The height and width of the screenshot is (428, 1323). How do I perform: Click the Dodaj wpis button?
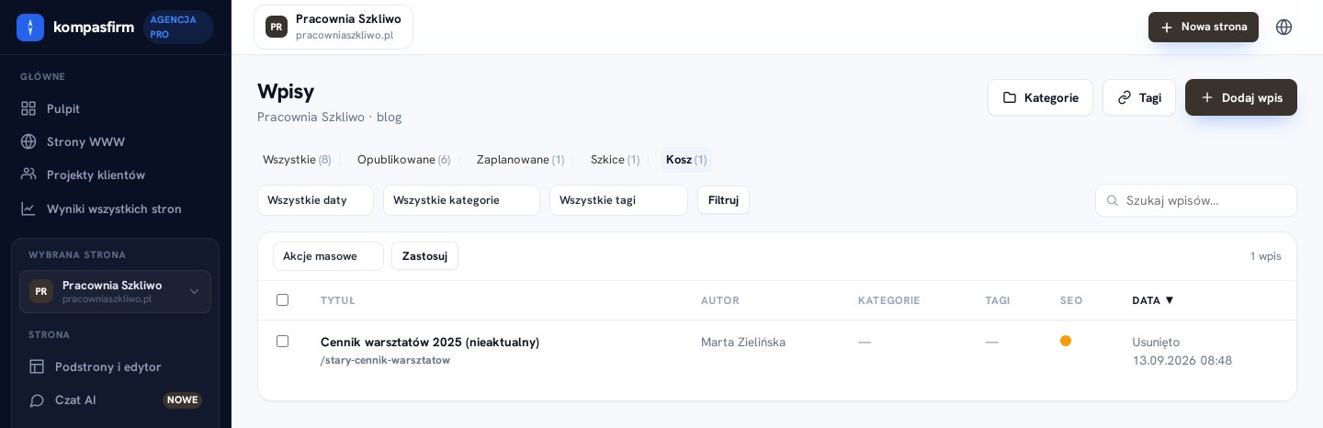point(1241,97)
